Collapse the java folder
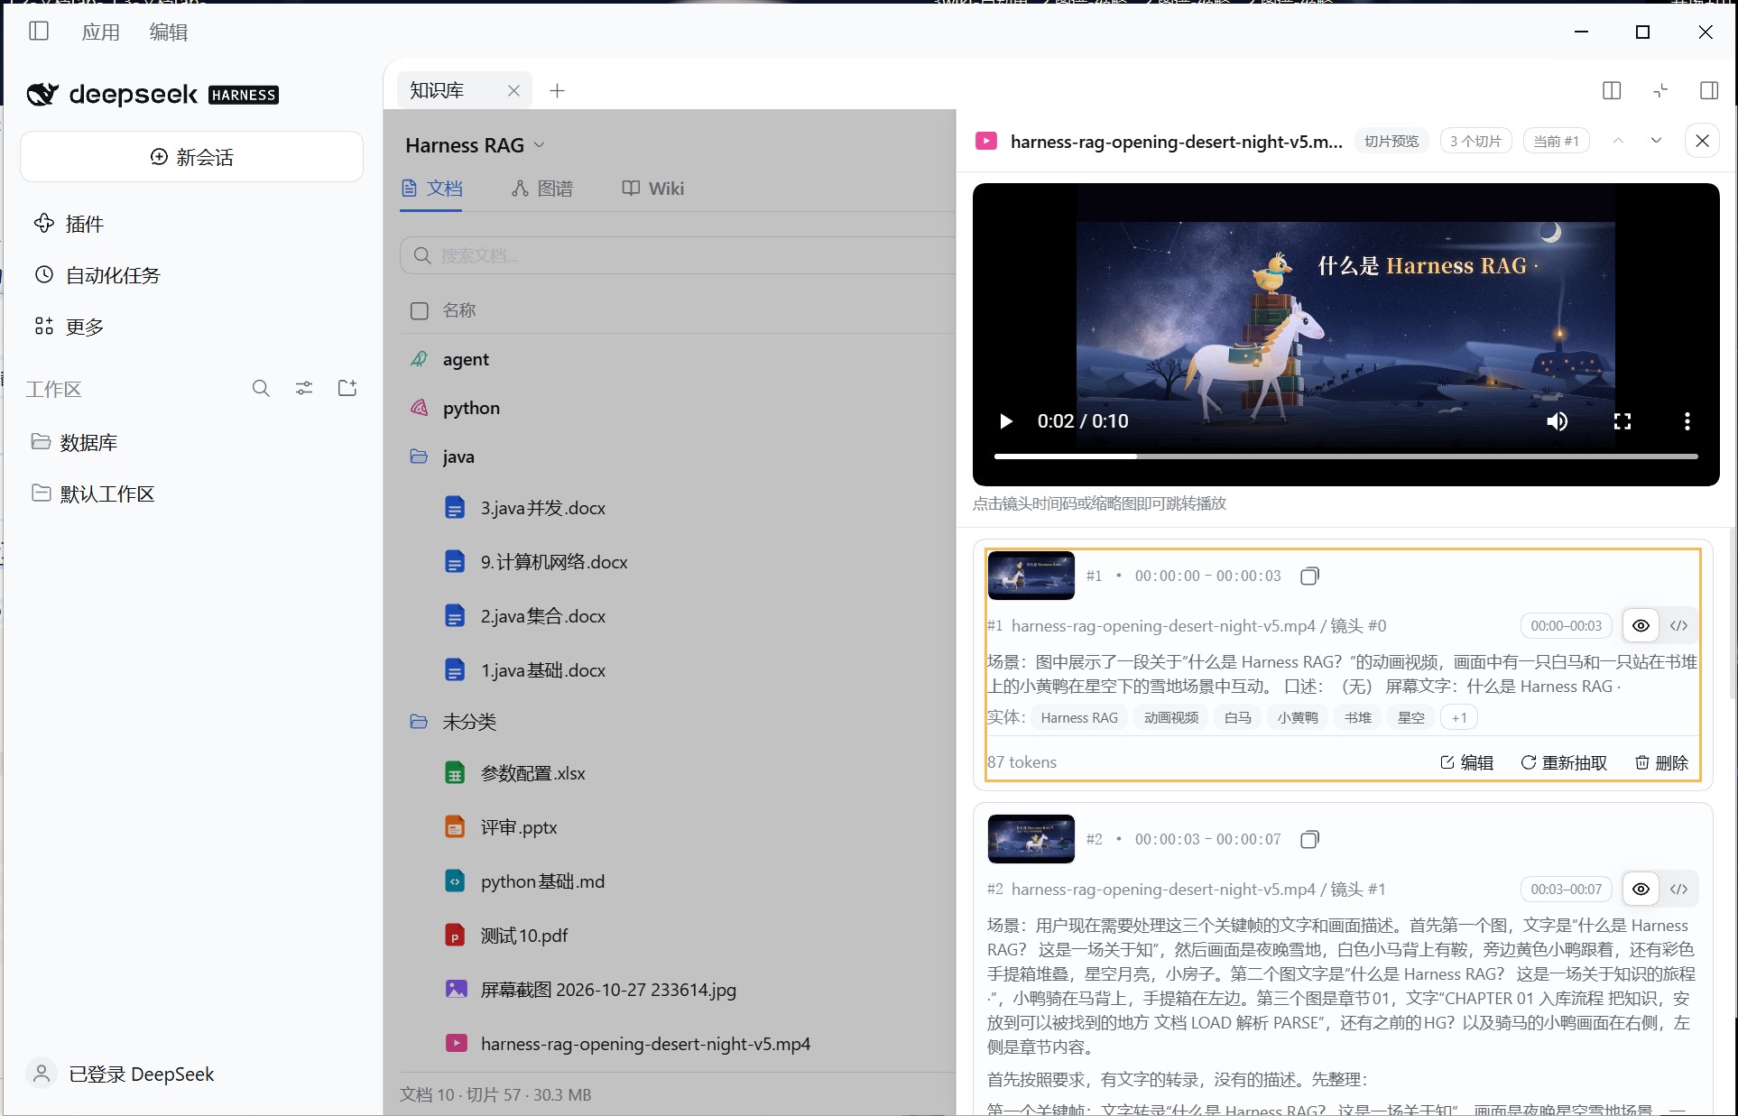1738x1116 pixels. pyautogui.click(x=419, y=457)
